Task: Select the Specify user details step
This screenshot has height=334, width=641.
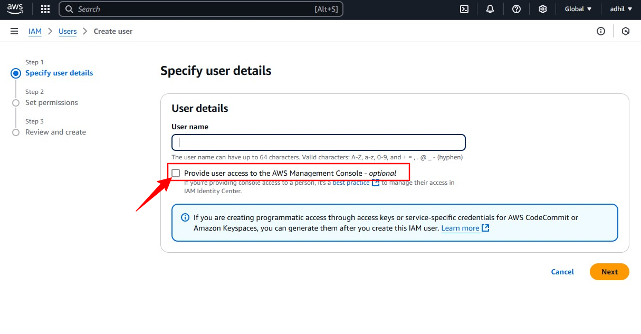Action: [59, 73]
